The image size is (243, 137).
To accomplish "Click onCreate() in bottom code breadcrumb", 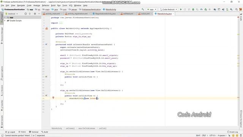I will 70,128.
